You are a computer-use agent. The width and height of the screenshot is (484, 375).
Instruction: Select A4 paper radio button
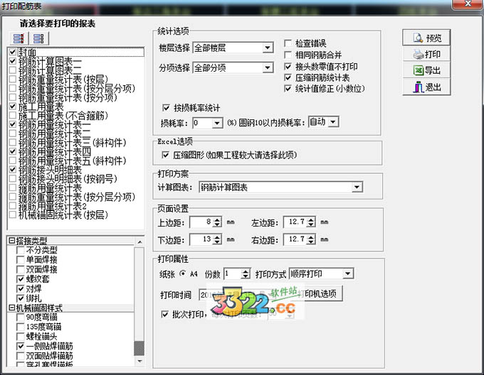(x=183, y=273)
